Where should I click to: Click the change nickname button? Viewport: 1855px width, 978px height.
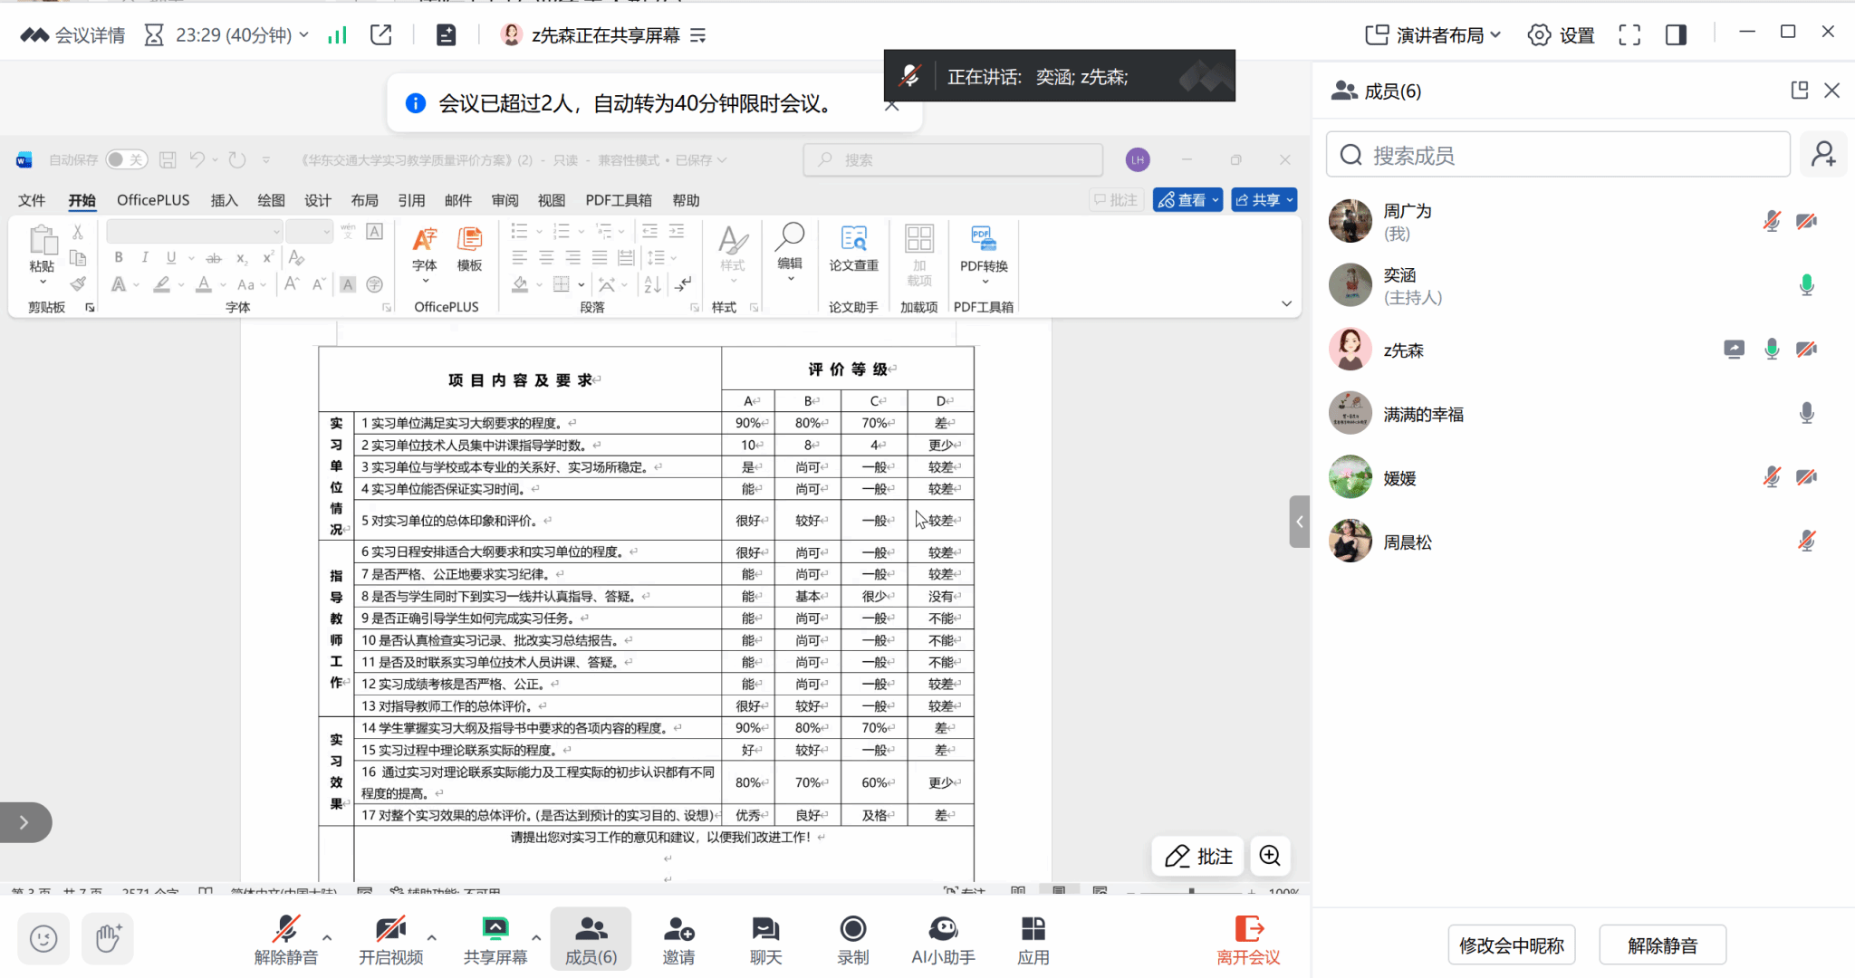click(1511, 945)
